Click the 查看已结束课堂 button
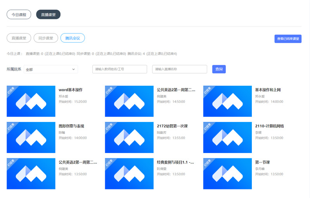The image size is (310, 198). [x=287, y=39]
